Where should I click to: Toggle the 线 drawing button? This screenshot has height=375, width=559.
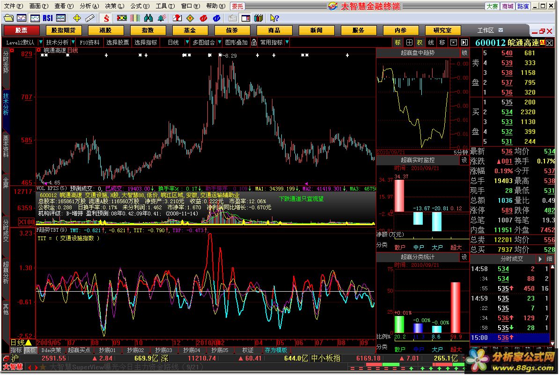coord(431,43)
